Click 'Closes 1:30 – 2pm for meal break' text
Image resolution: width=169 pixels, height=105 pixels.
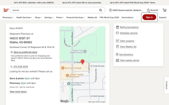[22, 87]
